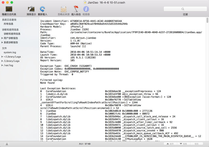Expand the /var/log folder

(x=2, y=65)
